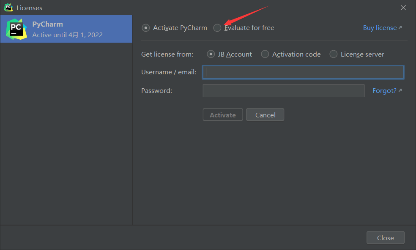
Task: Open the Buy license link
Action: [x=380, y=28]
